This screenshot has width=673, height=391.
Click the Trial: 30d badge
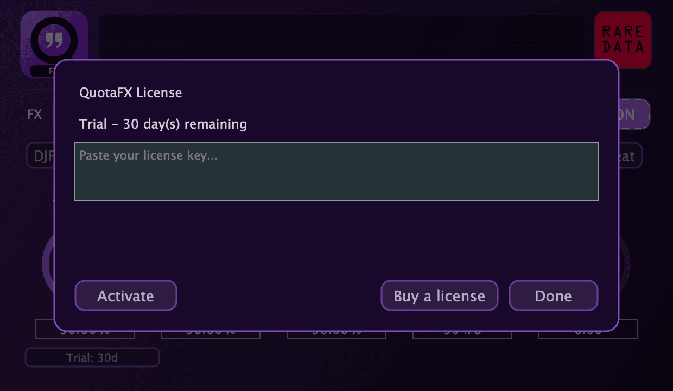[92, 357]
